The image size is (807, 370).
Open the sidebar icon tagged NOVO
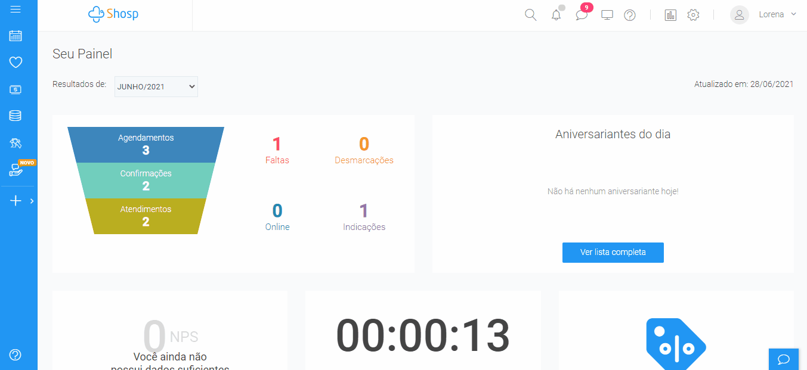tap(17, 170)
